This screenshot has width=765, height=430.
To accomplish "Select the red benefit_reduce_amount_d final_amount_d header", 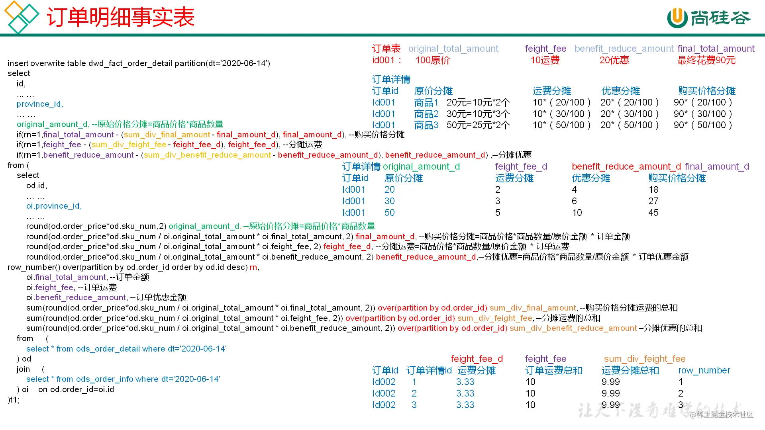I will point(660,166).
